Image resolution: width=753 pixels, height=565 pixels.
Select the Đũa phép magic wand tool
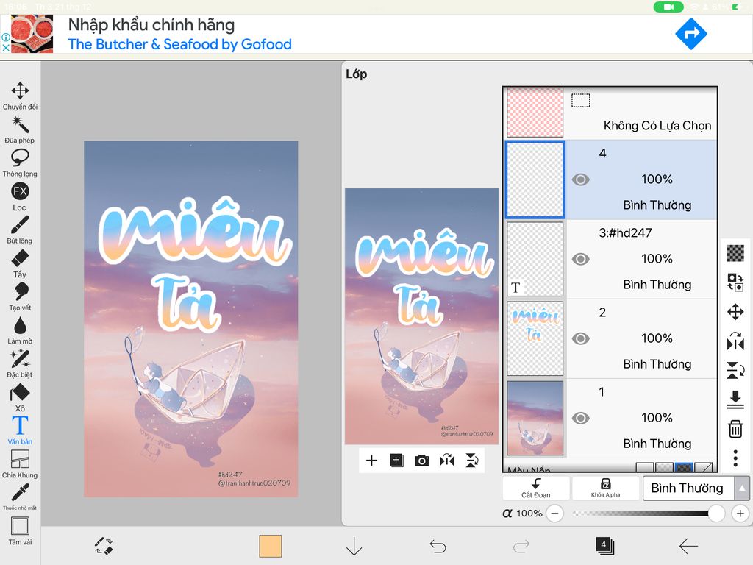20,129
